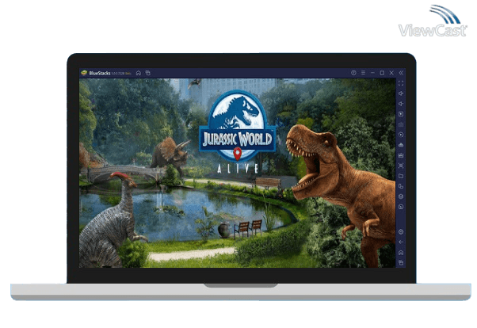The width and height of the screenshot is (477, 328).
Task: Open the BlueStacks home icon in title bar
Action: 139,73
